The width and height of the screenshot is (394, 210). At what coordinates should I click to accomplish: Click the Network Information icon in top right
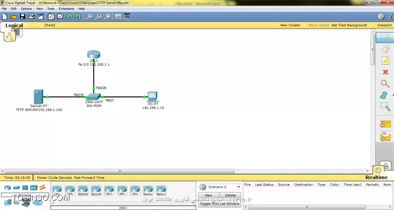pyautogui.click(x=381, y=17)
